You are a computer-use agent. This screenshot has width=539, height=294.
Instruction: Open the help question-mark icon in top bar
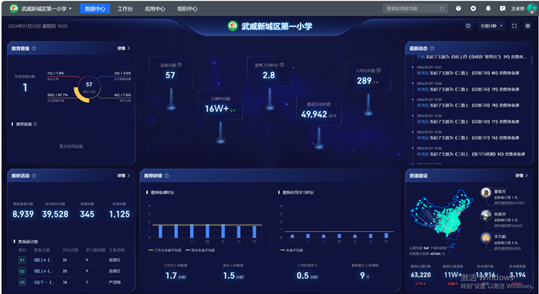click(x=458, y=8)
